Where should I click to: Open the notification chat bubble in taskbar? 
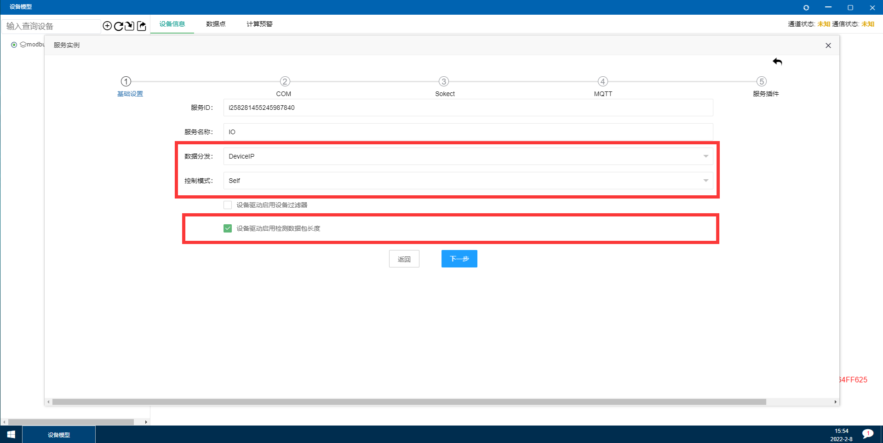[868, 434]
